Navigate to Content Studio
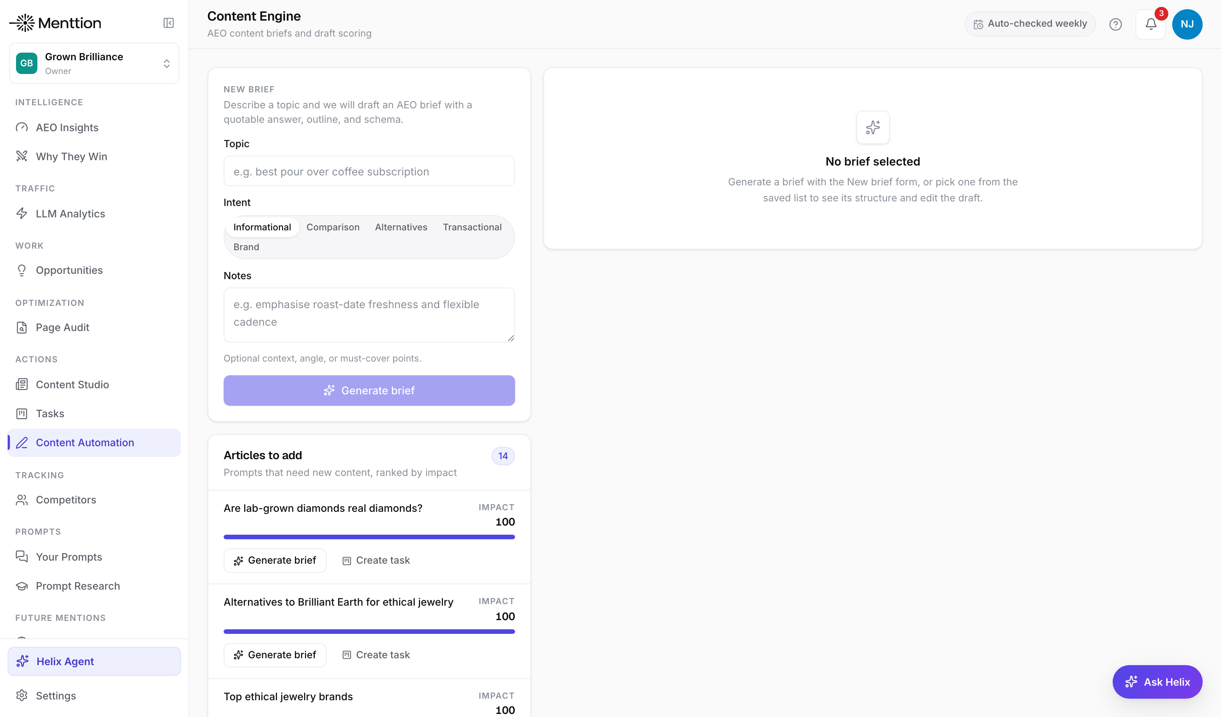The width and height of the screenshot is (1221, 717). [x=94, y=384]
